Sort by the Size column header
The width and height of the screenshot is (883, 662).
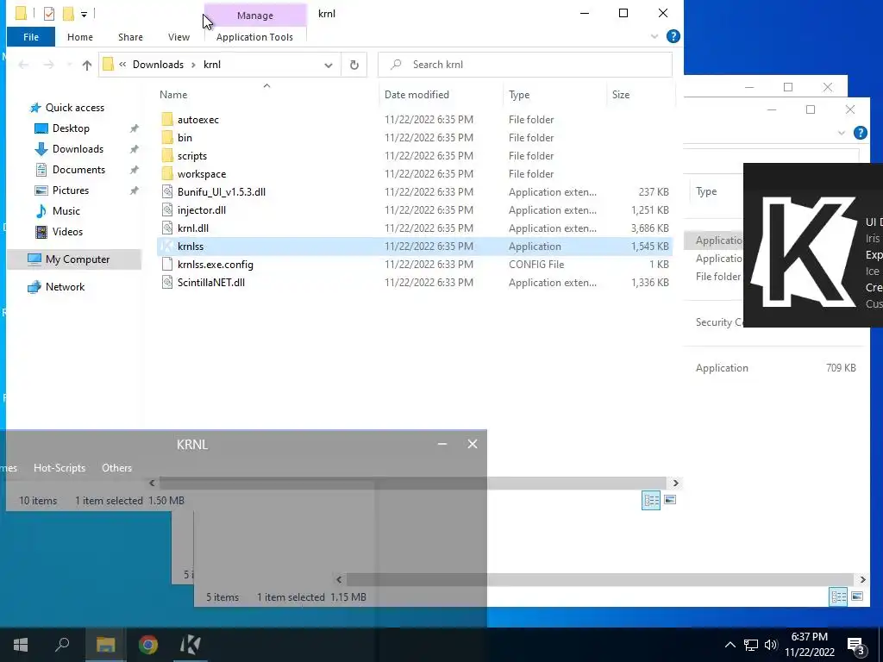coord(621,95)
